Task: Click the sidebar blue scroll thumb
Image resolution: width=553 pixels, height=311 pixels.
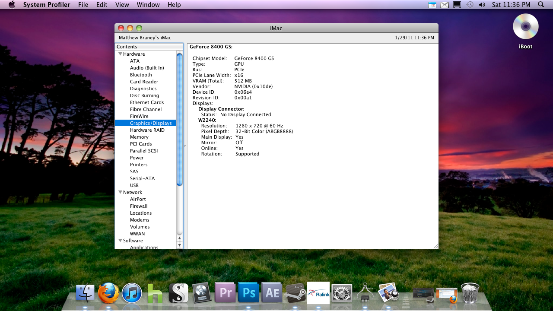Action: [180, 119]
